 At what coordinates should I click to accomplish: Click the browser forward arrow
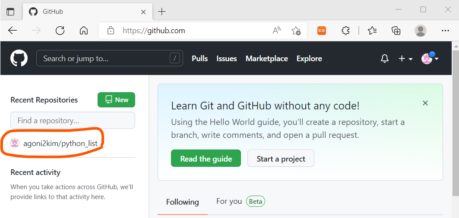tap(36, 31)
